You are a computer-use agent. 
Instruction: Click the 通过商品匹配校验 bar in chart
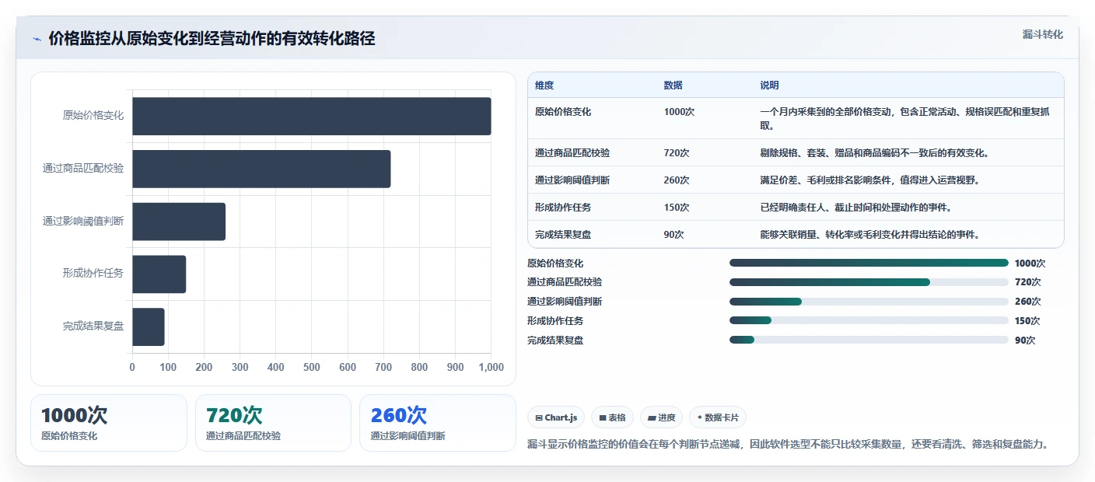(261, 169)
